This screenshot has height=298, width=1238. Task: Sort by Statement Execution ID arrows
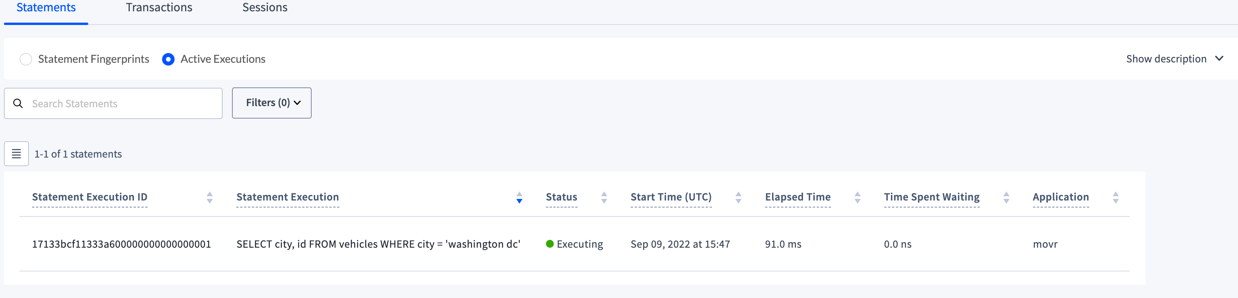210,198
